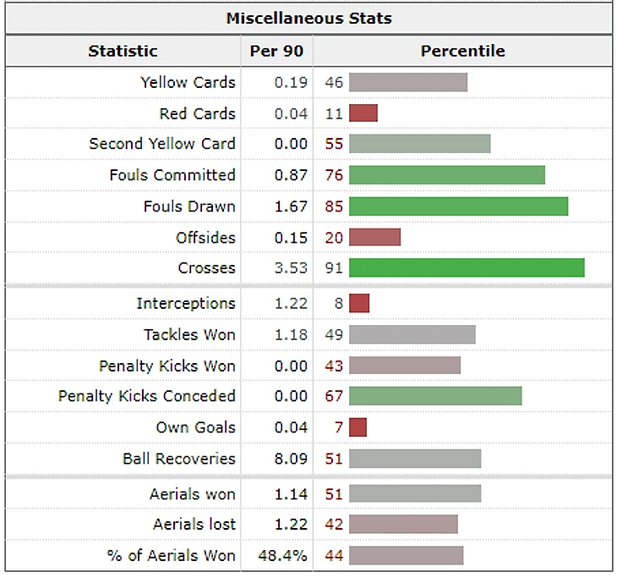This screenshot has height=578, width=617.
Task: Click the Interceptions red percentile bar
Action: 359,303
